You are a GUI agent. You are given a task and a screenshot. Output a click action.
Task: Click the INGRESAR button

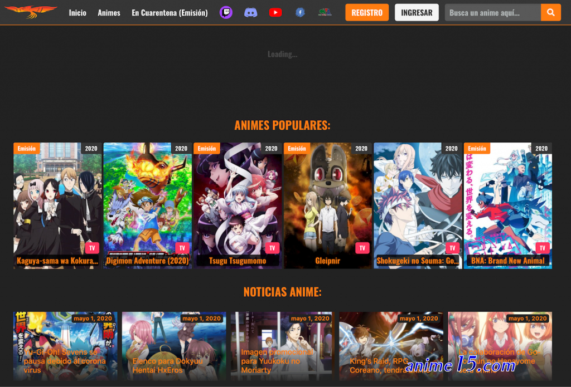point(417,12)
